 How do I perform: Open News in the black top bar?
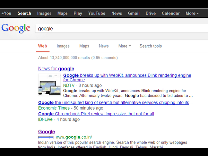(116, 13)
